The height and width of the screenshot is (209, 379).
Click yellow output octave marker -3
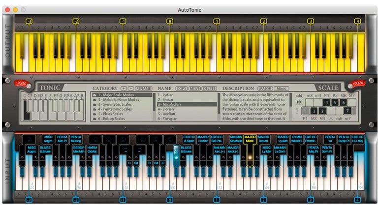pos(29,21)
